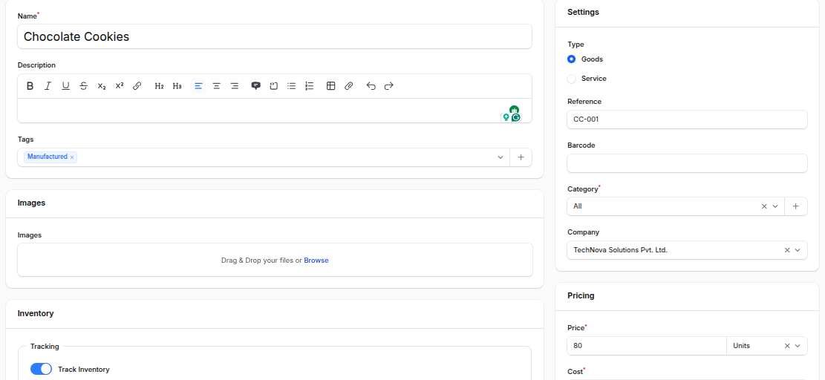
Task: Select the Goods type radio button
Action: coord(571,59)
